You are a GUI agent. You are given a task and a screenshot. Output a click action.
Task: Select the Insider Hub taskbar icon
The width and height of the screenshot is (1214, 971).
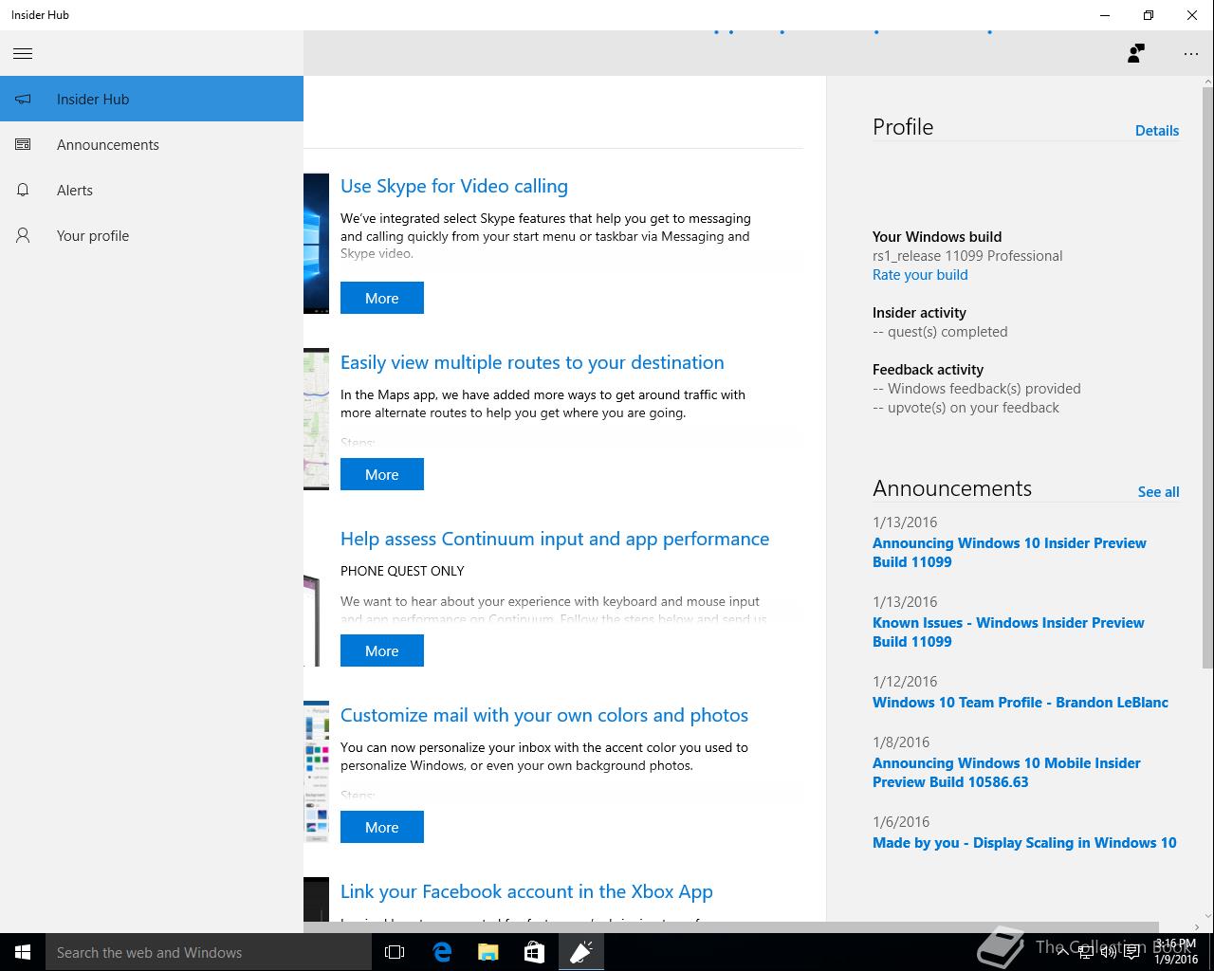pos(580,952)
